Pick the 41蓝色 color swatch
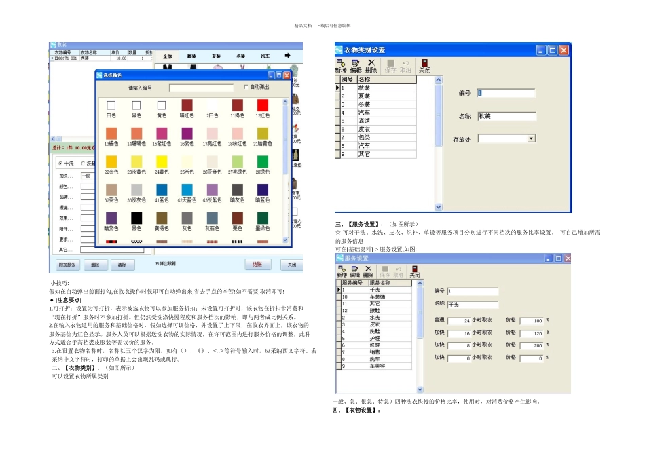This screenshot has width=645, height=456. click(x=162, y=189)
